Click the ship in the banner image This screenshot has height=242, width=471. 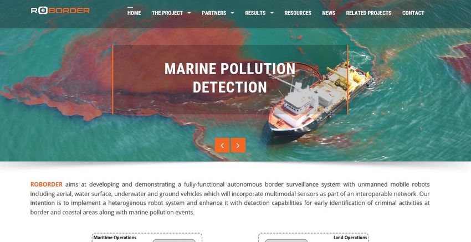pos(317,104)
